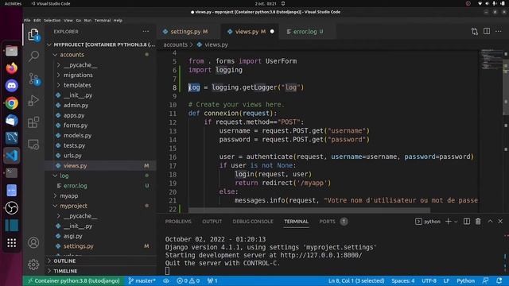Image resolution: width=509 pixels, height=286 pixels.
Task: Open Google Chrome from the dock
Action: [x=12, y=103]
